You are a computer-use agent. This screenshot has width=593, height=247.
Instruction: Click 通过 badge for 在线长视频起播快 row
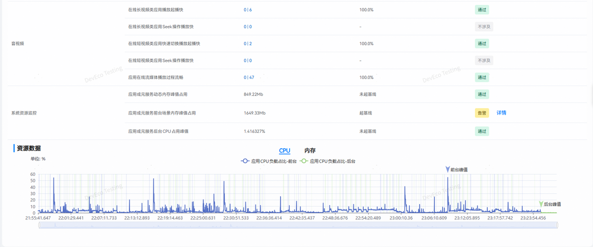tap(482, 9)
